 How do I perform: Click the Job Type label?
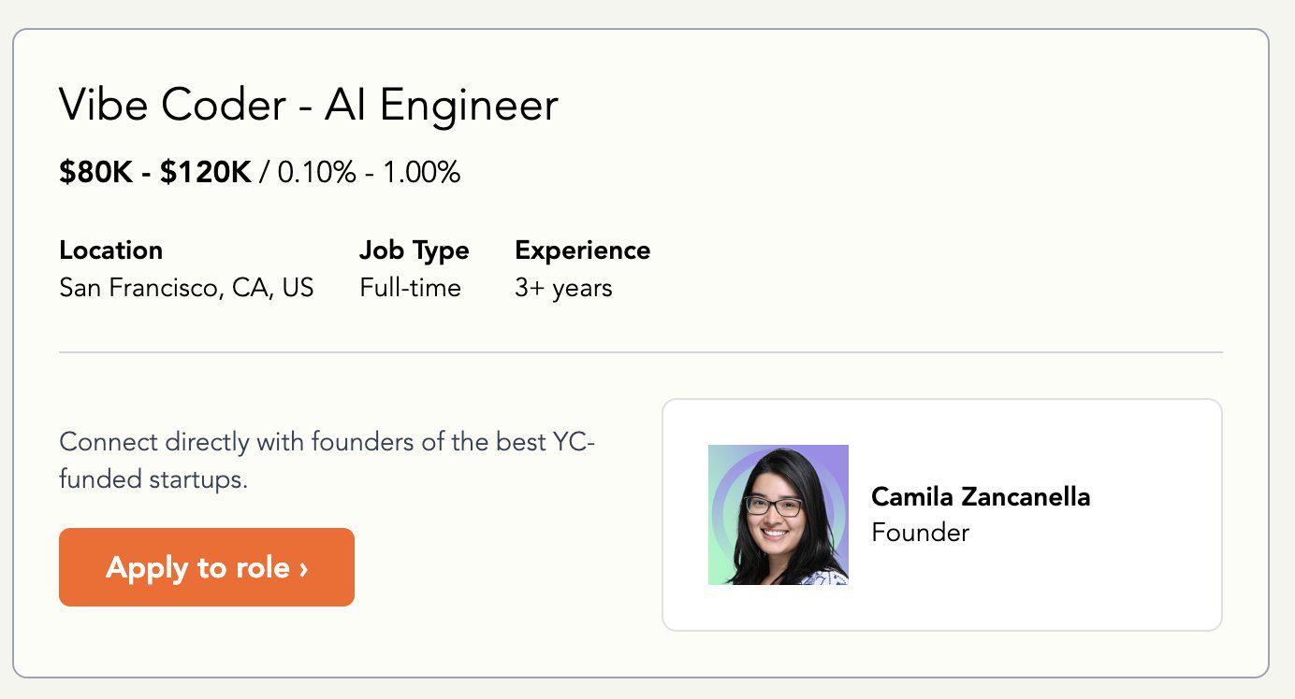[x=414, y=250]
